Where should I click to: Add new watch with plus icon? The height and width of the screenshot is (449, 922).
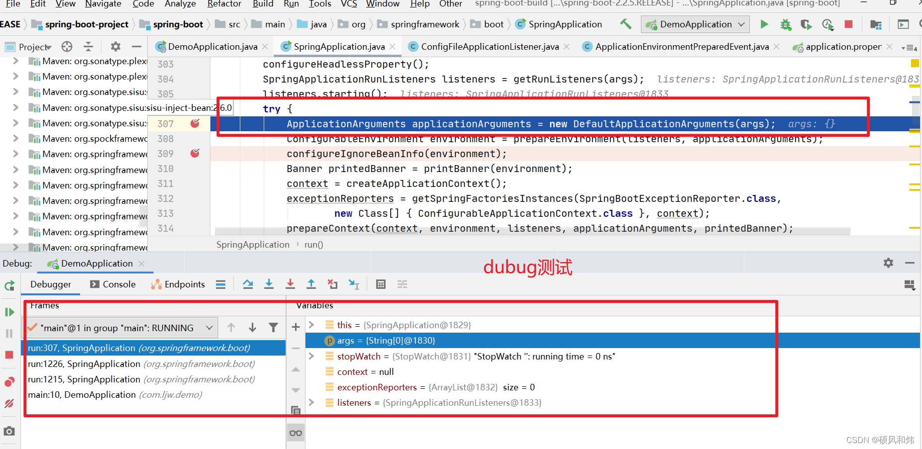pyautogui.click(x=296, y=327)
